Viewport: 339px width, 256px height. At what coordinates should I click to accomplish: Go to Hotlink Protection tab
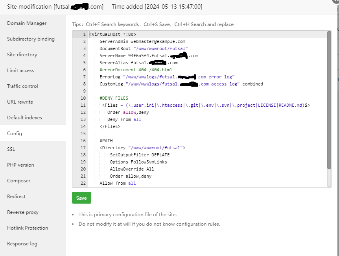28,228
